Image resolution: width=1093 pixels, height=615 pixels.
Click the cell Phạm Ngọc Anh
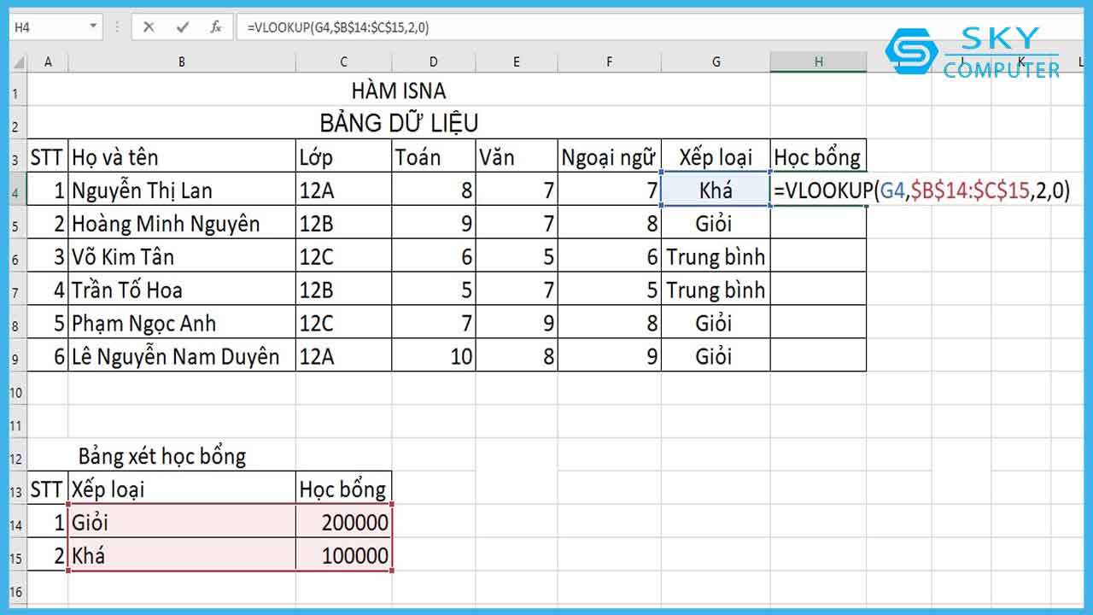coord(182,323)
